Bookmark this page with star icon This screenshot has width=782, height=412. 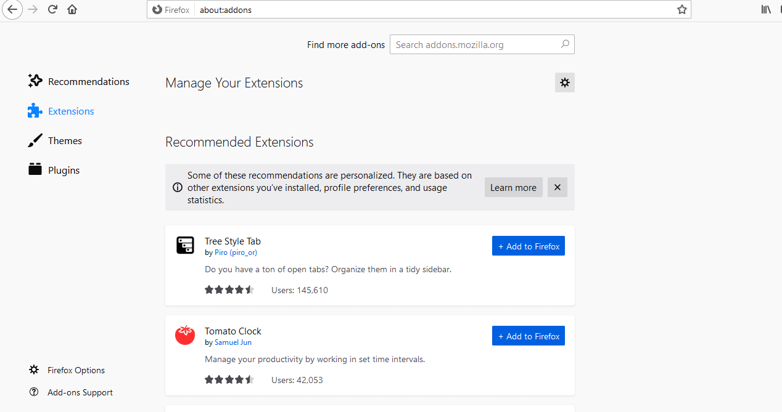tap(681, 10)
